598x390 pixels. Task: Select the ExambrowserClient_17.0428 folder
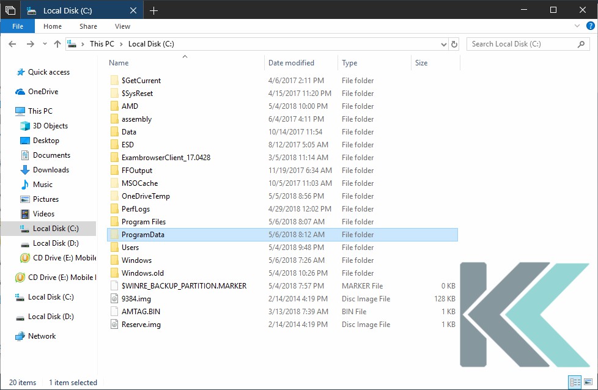click(x=166, y=158)
